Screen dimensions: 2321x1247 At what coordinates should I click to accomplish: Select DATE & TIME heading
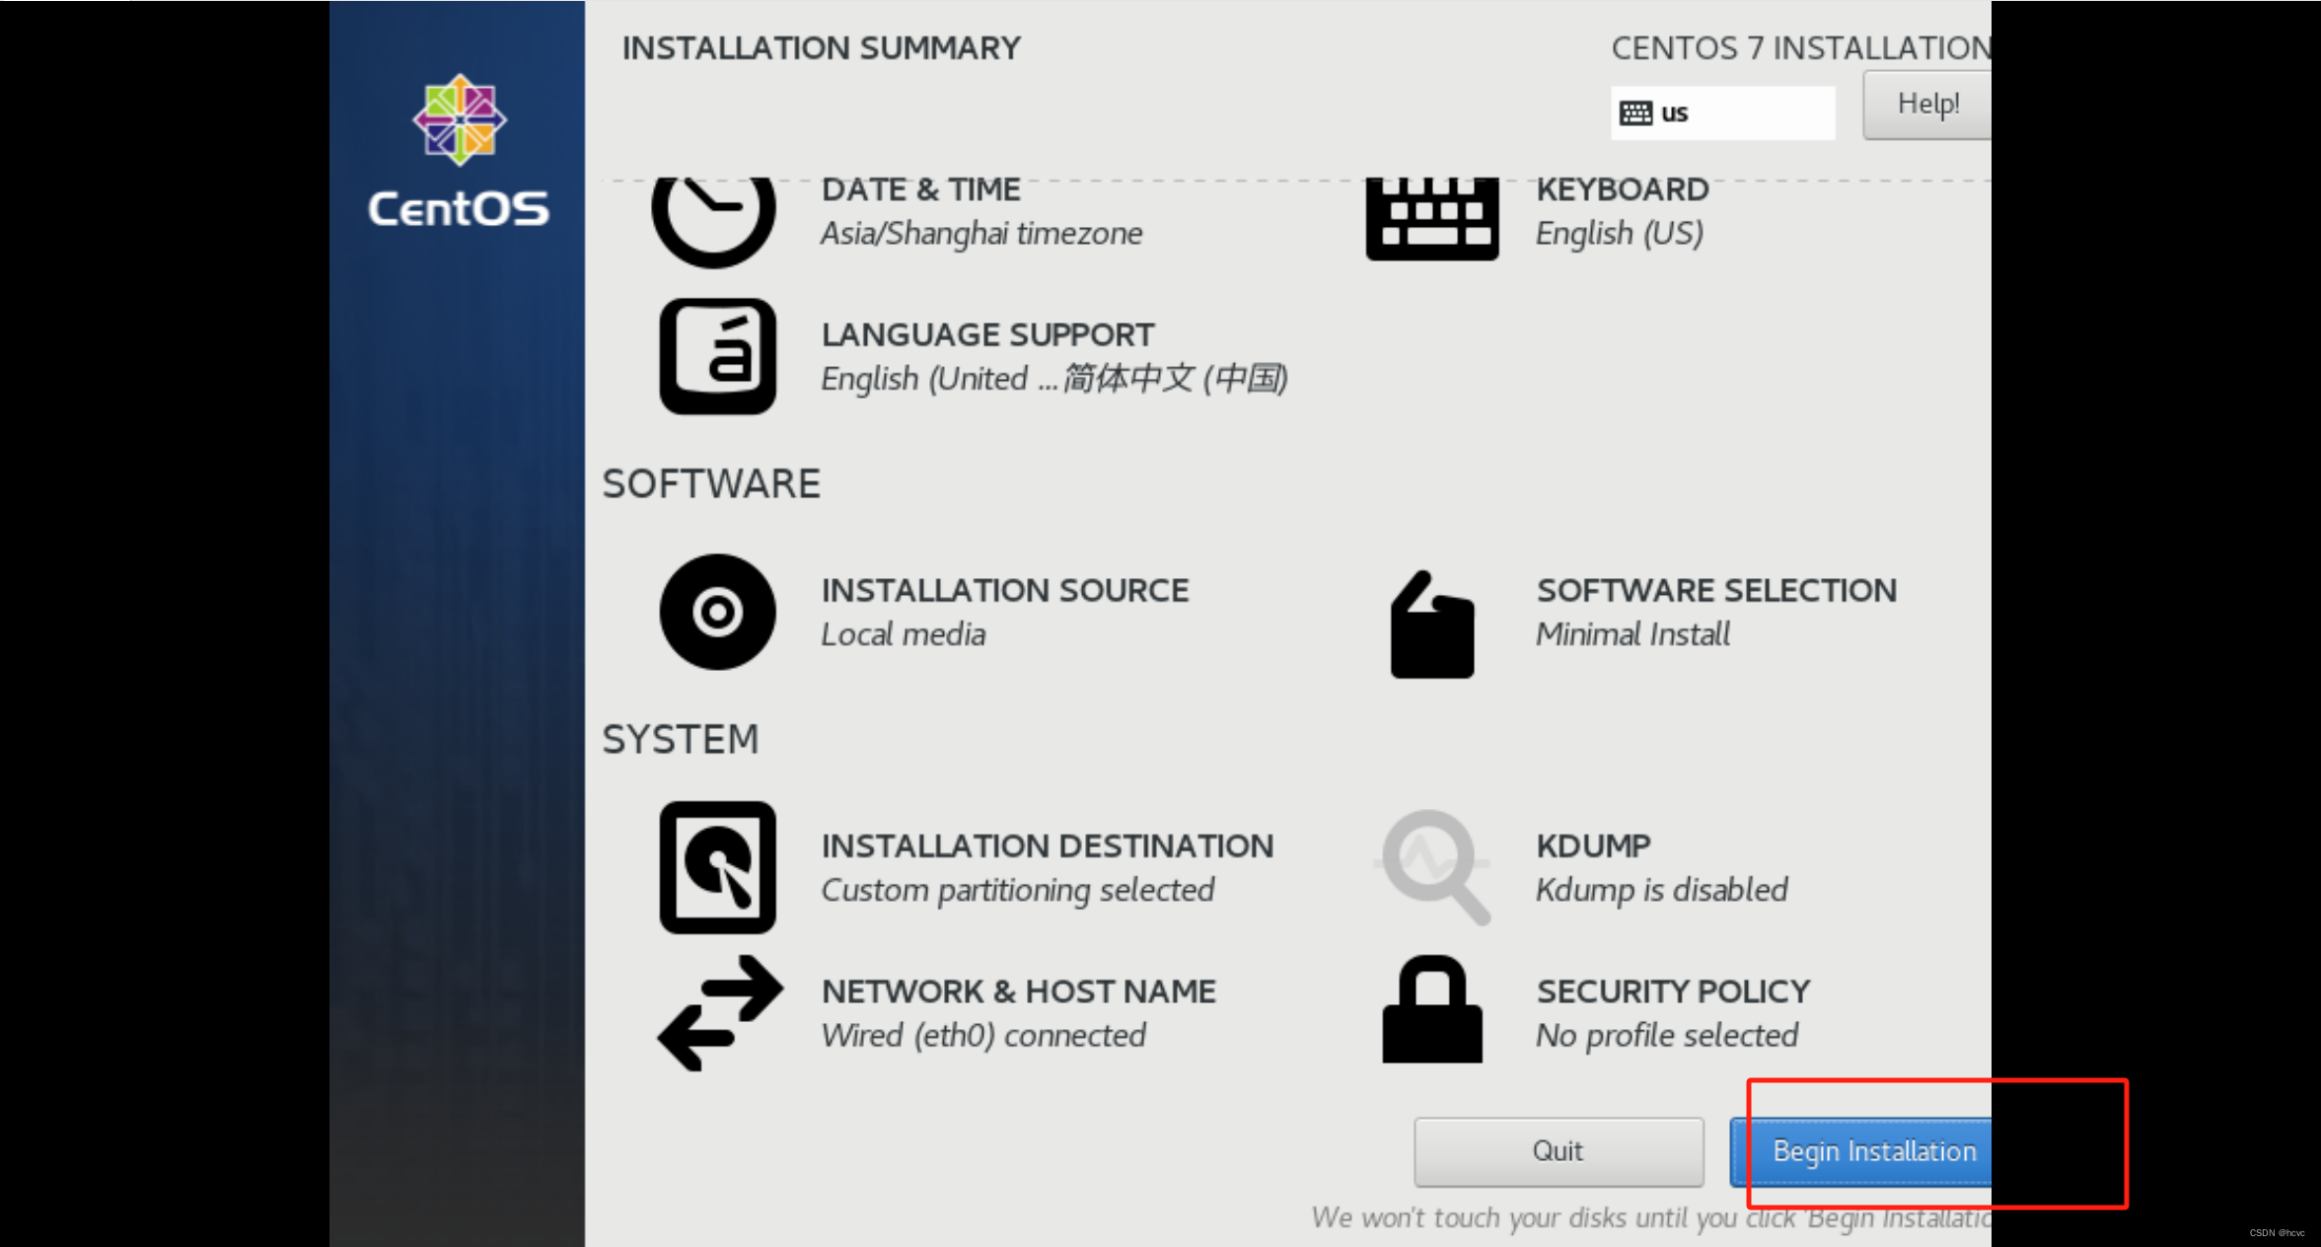pos(920,189)
